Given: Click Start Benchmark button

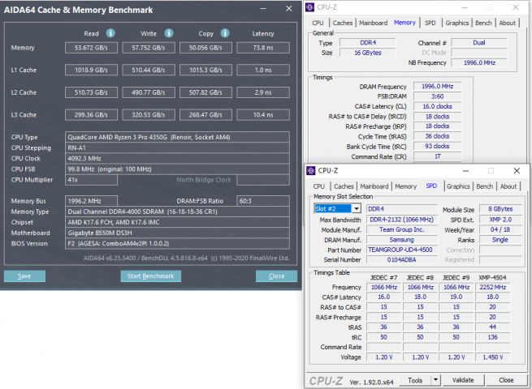Looking at the screenshot, I should [x=150, y=276].
